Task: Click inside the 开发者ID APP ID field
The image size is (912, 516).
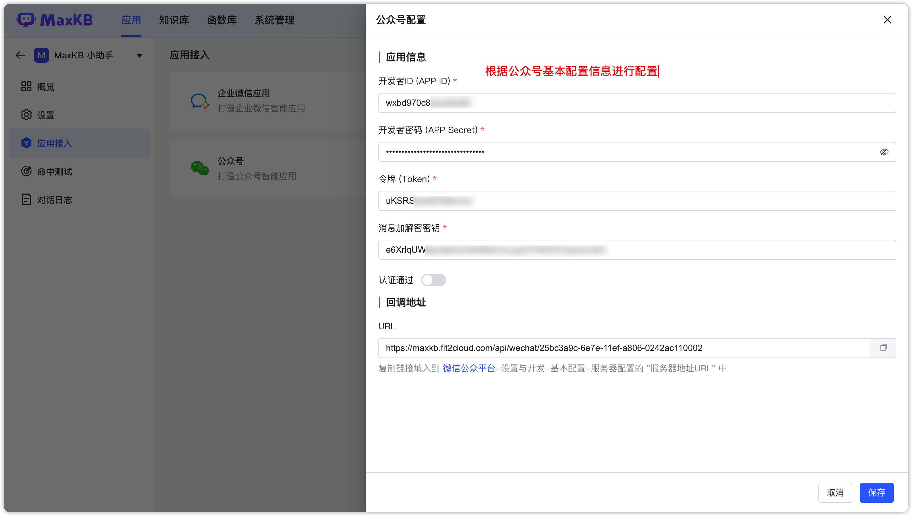Action: [x=603, y=103]
